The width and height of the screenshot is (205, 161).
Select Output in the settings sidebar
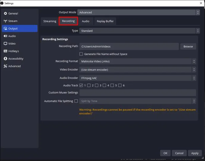pyautogui.click(x=20, y=28)
